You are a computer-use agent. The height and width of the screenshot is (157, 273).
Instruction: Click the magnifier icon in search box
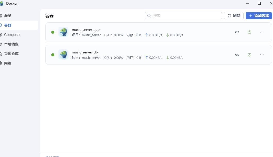149,16
